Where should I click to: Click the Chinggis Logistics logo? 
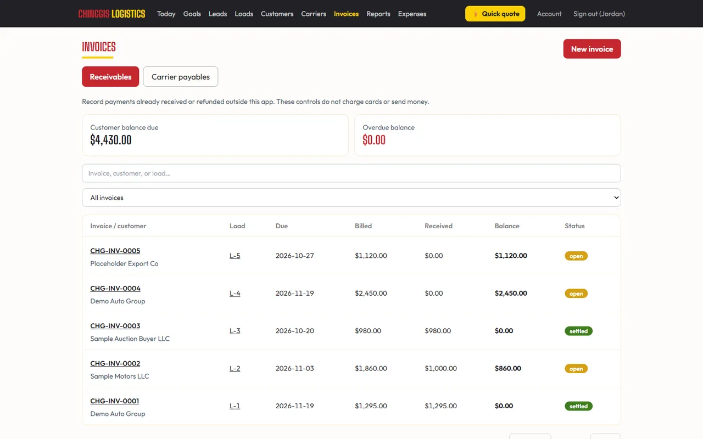(111, 14)
